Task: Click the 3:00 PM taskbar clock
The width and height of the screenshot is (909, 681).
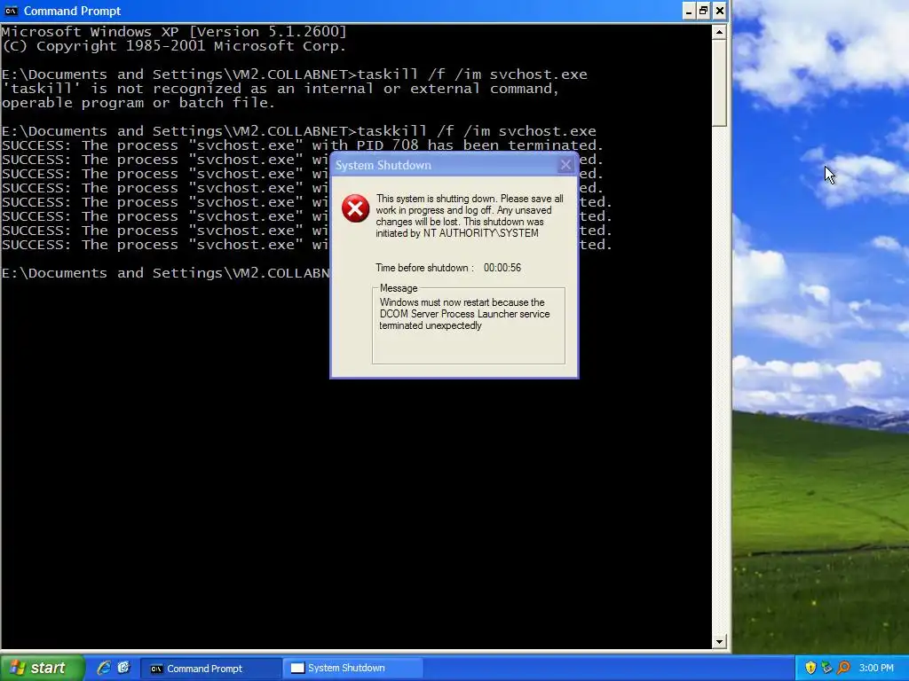Action: [x=876, y=668]
